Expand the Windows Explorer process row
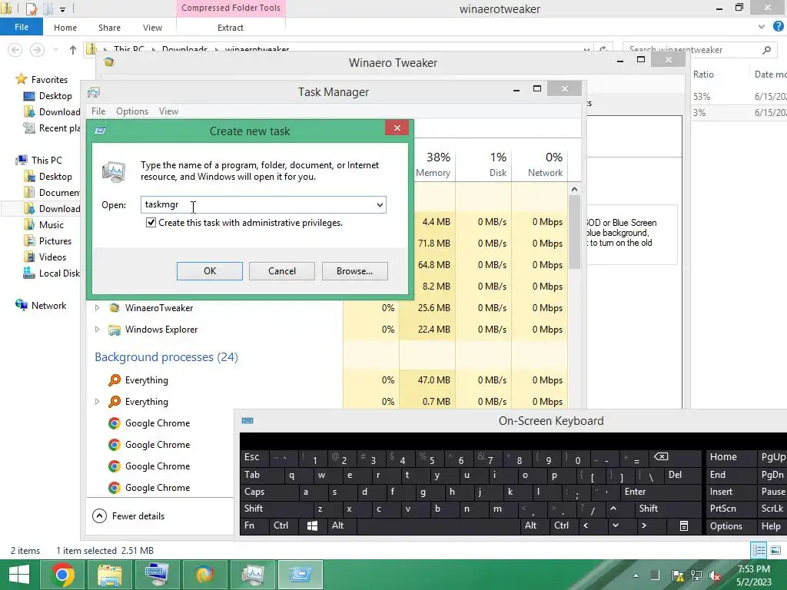This screenshot has width=787, height=590. [x=98, y=329]
